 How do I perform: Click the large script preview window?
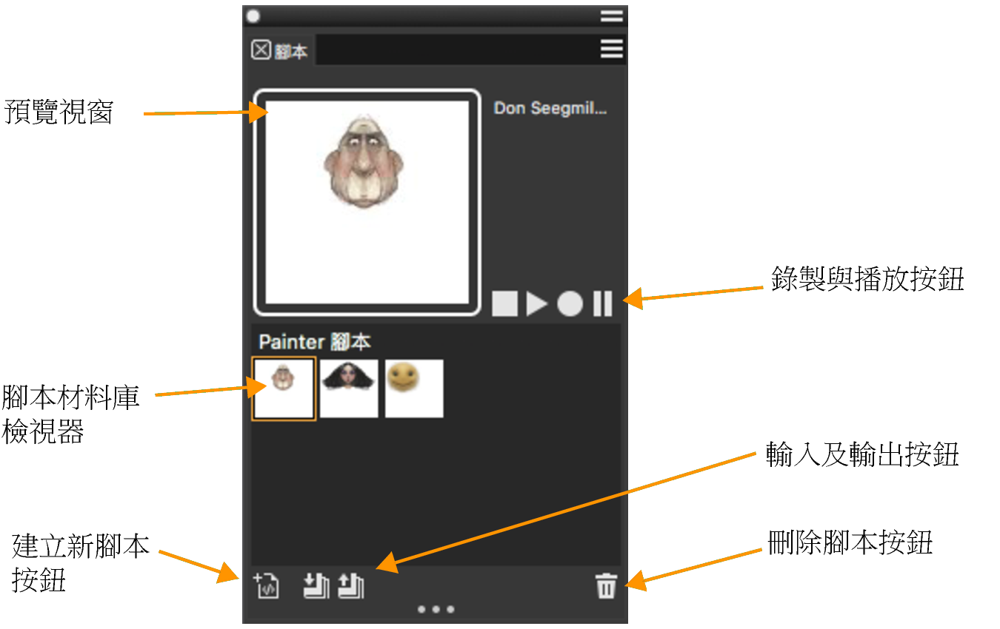367,202
